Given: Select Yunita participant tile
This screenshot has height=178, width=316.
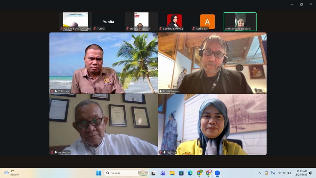Looking at the screenshot, I should click(108, 22).
